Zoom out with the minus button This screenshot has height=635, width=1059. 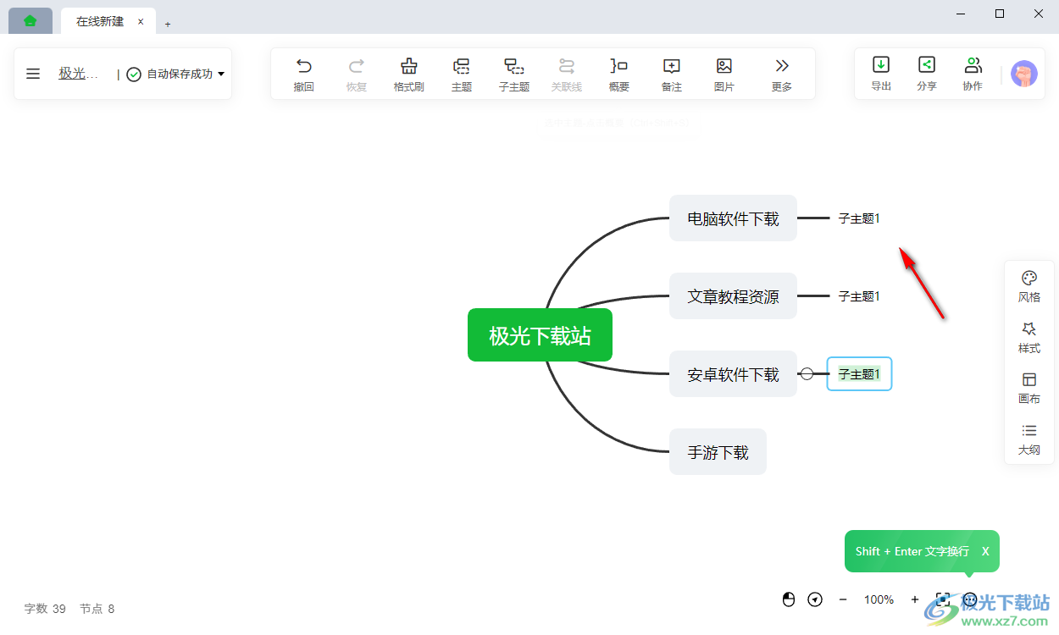[843, 599]
